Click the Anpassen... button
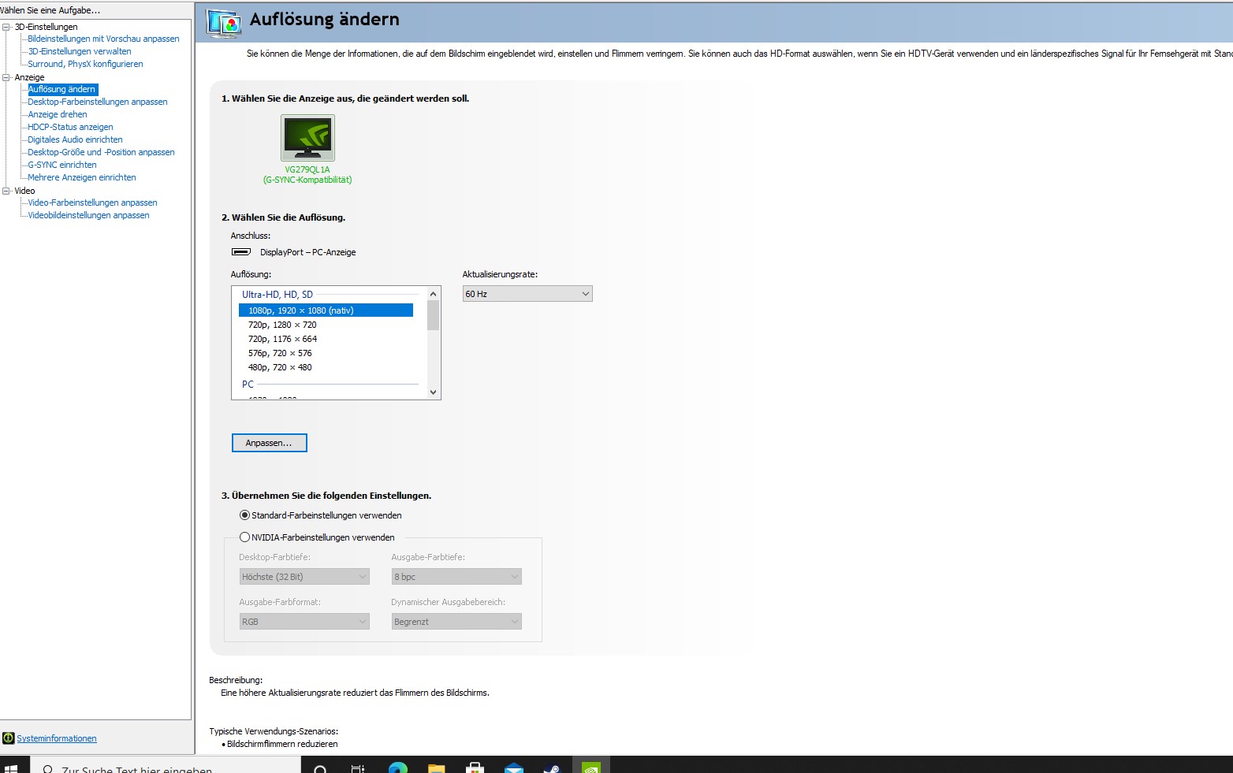 [269, 443]
